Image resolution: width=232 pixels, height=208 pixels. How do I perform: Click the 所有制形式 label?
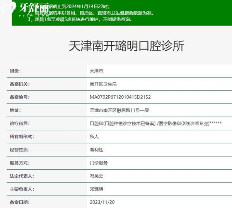tap(22, 137)
